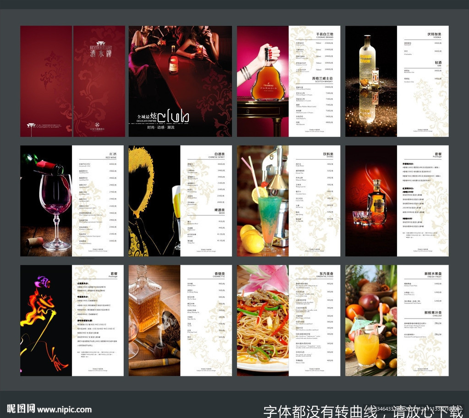Select the stir-fried noodles dish photo
Screen dimensions: 469x418
tap(263, 320)
